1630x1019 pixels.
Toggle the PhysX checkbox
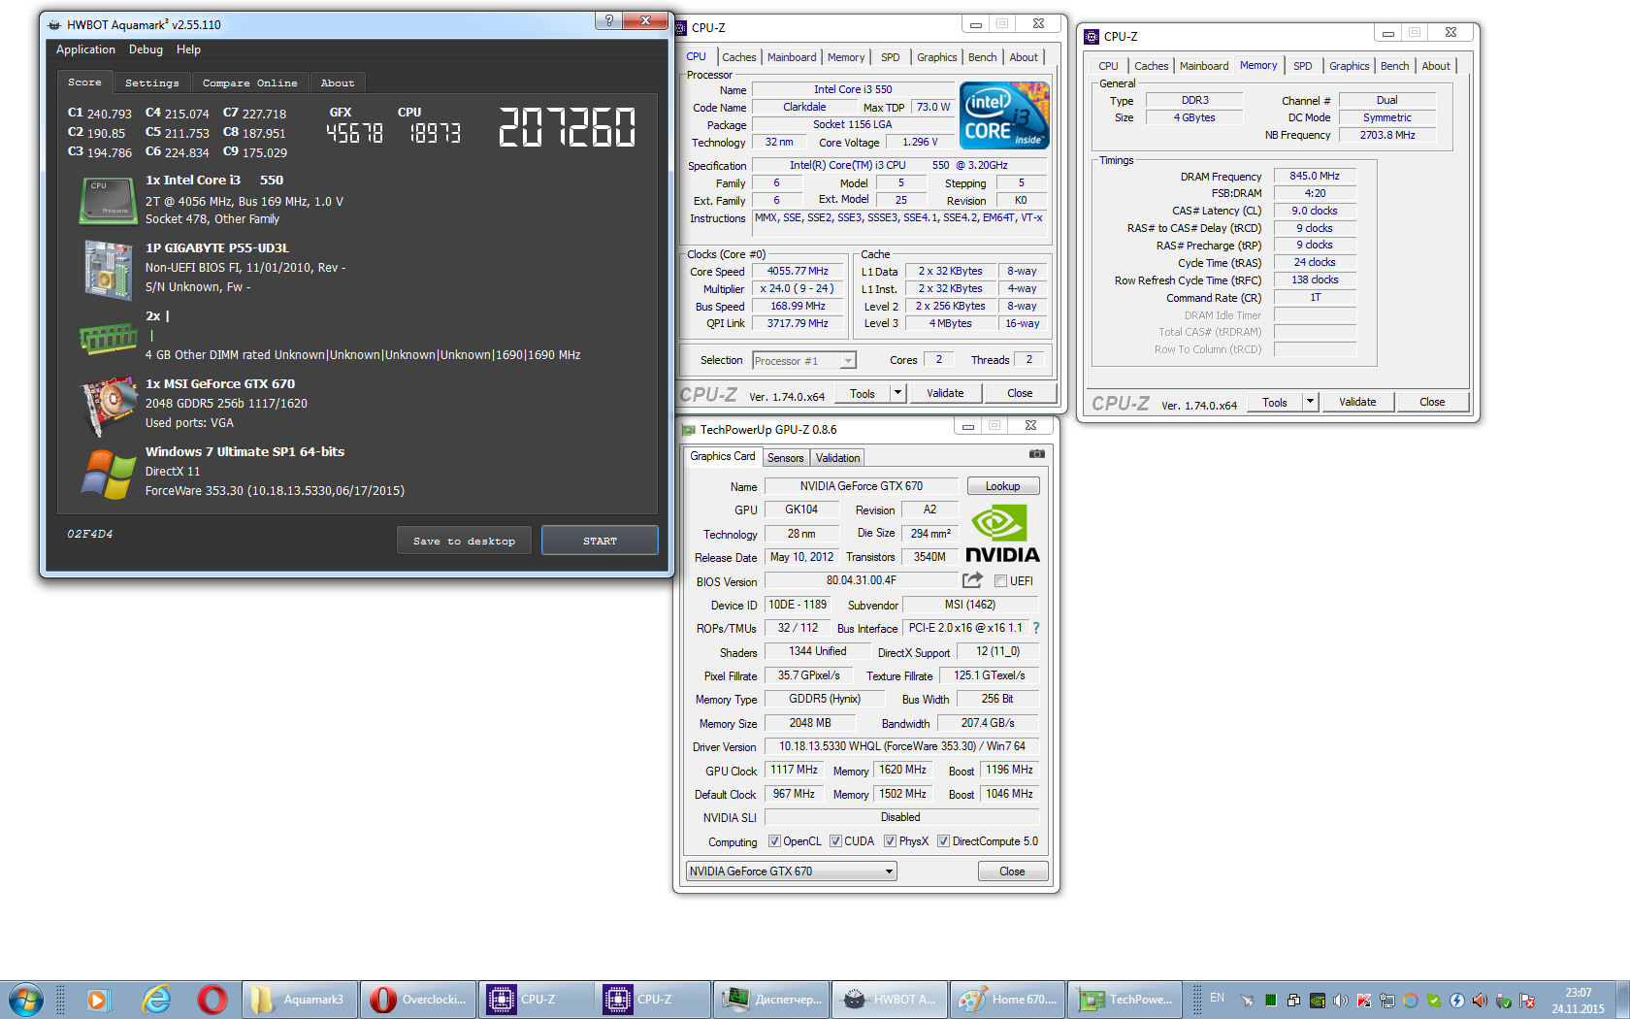(890, 841)
